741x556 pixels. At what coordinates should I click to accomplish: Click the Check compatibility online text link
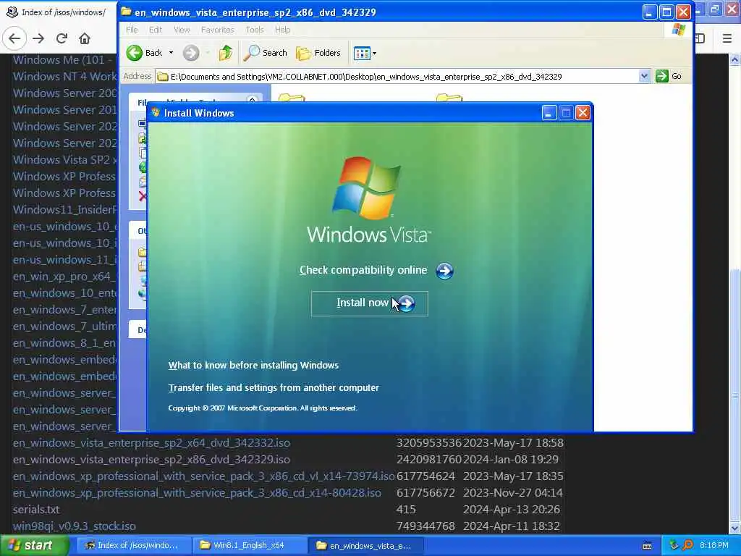click(363, 270)
